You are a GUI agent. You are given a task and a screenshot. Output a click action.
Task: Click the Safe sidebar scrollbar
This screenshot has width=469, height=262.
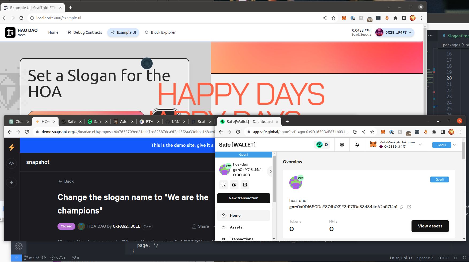tap(274, 179)
